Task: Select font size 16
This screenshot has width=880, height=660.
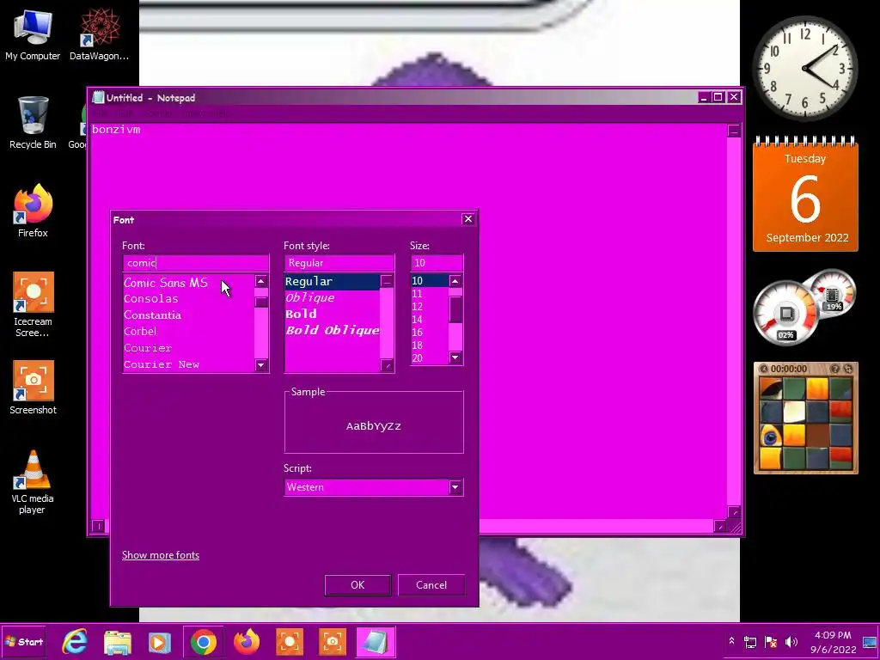Action: pos(430,333)
